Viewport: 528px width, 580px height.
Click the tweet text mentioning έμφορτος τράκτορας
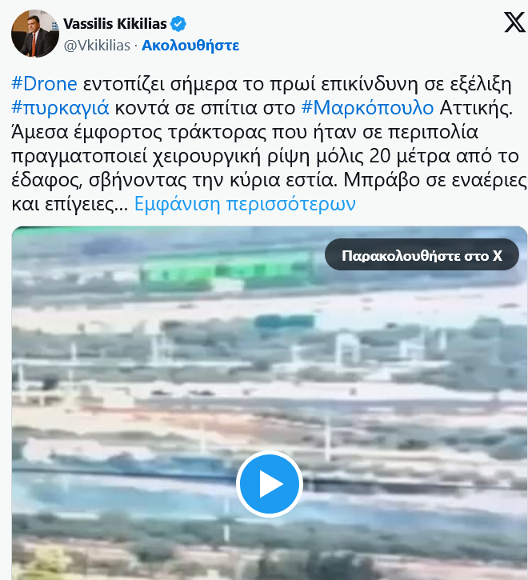(x=245, y=132)
